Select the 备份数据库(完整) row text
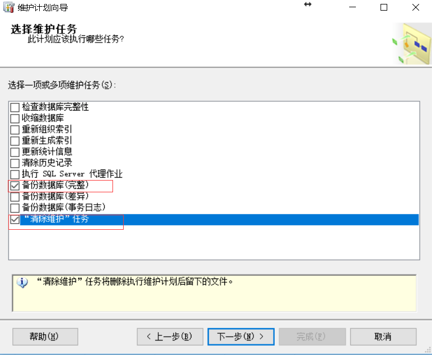Screen dimensions: 432x355 [x=55, y=185]
